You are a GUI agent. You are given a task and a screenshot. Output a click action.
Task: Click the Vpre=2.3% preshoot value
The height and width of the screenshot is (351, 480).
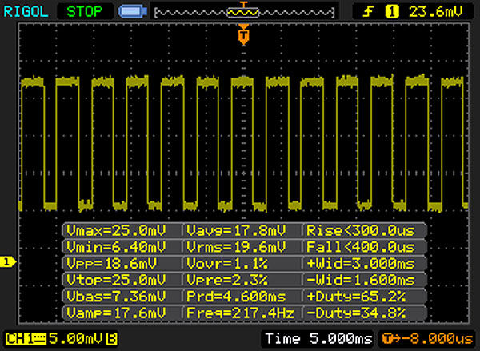(x=227, y=280)
